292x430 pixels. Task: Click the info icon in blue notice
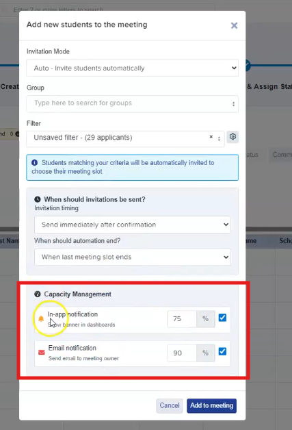tap(34, 163)
